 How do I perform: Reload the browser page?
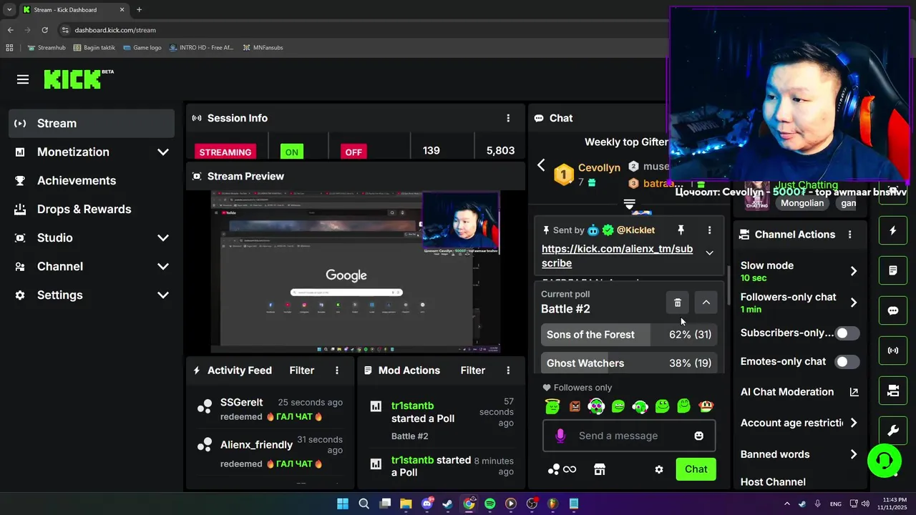click(44, 30)
